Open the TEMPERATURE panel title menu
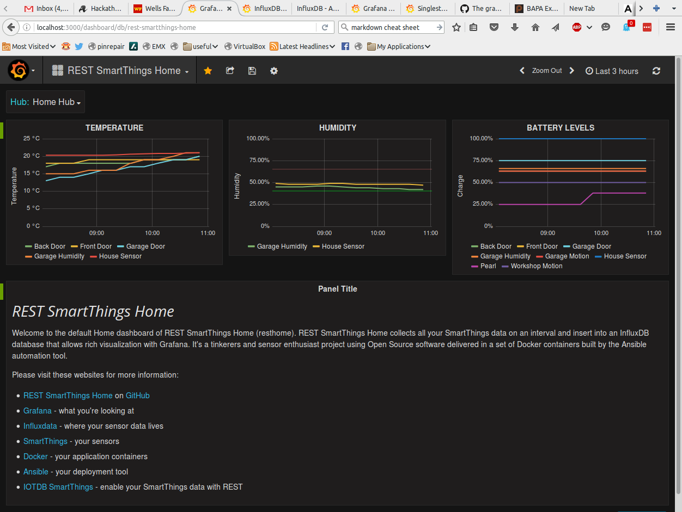Viewport: 682px width, 512px height. [x=114, y=128]
